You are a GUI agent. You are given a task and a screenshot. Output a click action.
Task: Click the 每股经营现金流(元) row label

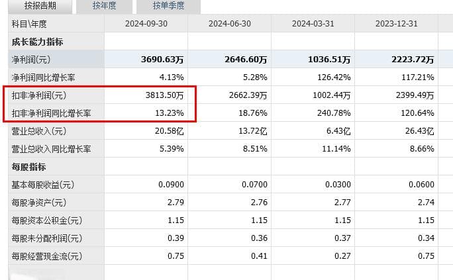[47, 256]
